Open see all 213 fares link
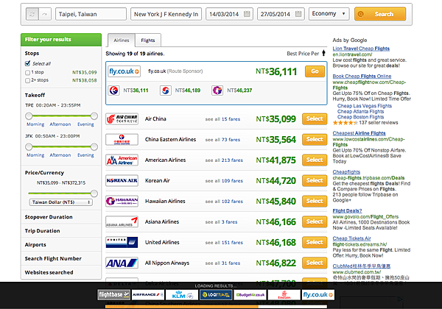The image size is (442, 309). coord(224,160)
